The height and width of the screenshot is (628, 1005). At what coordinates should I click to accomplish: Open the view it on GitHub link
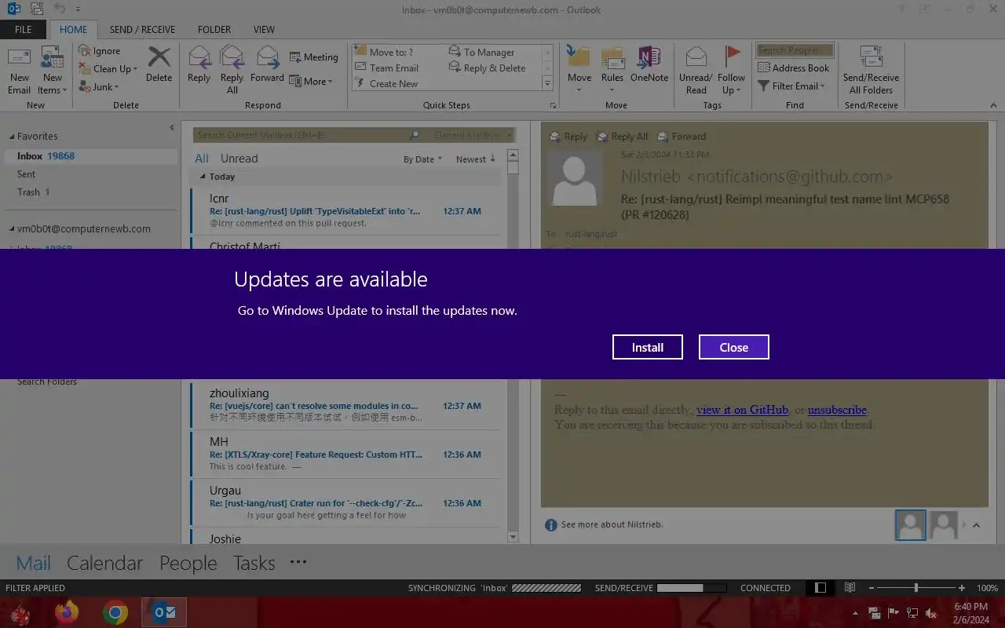click(742, 410)
